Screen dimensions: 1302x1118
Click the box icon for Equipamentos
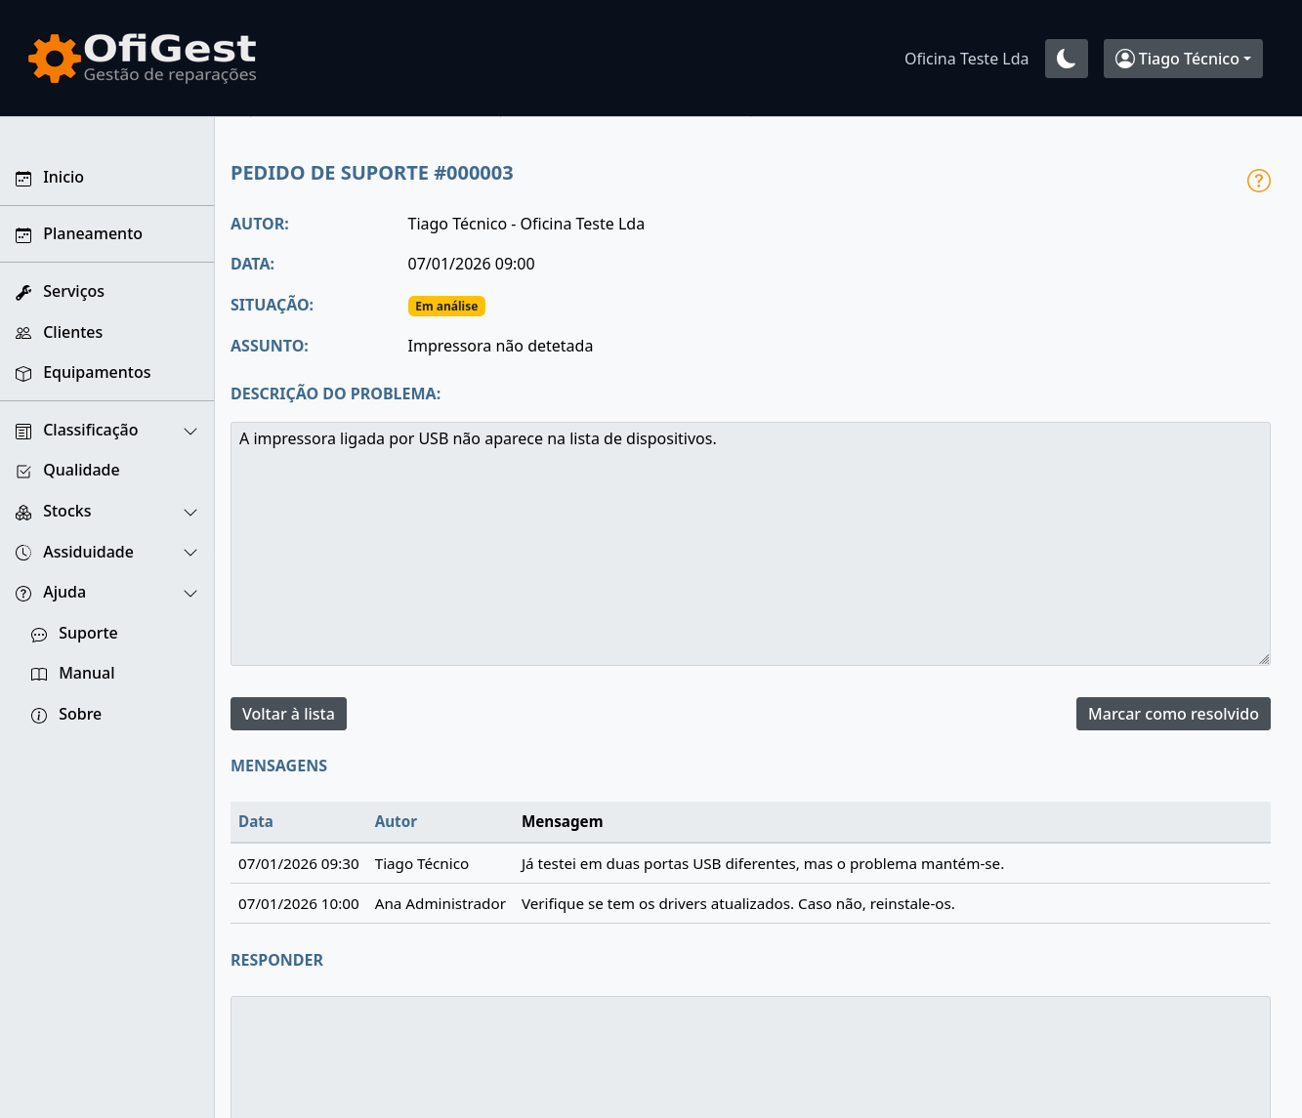point(23,374)
